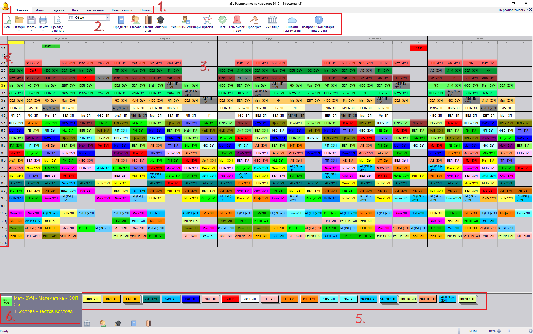Screen dimensions: 533x334
Task: Expand the Общо view combo box
Action: 108,18
